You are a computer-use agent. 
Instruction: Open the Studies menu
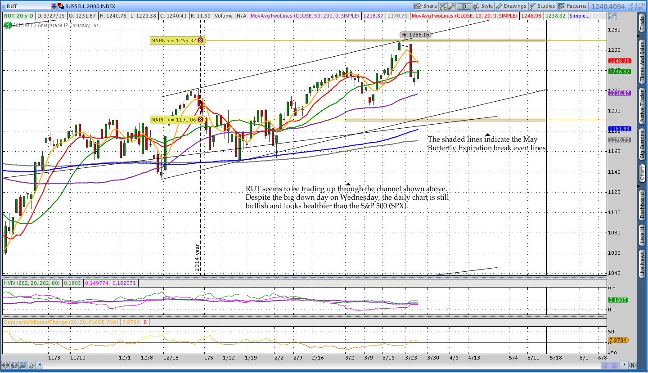tap(542, 6)
